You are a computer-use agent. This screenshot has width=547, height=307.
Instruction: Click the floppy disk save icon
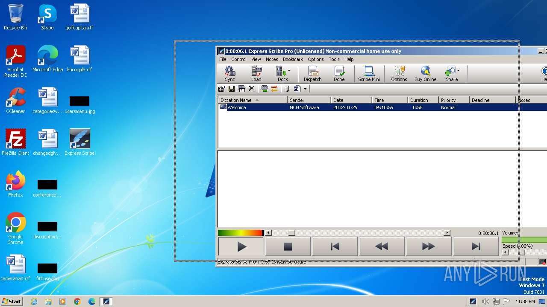point(232,89)
